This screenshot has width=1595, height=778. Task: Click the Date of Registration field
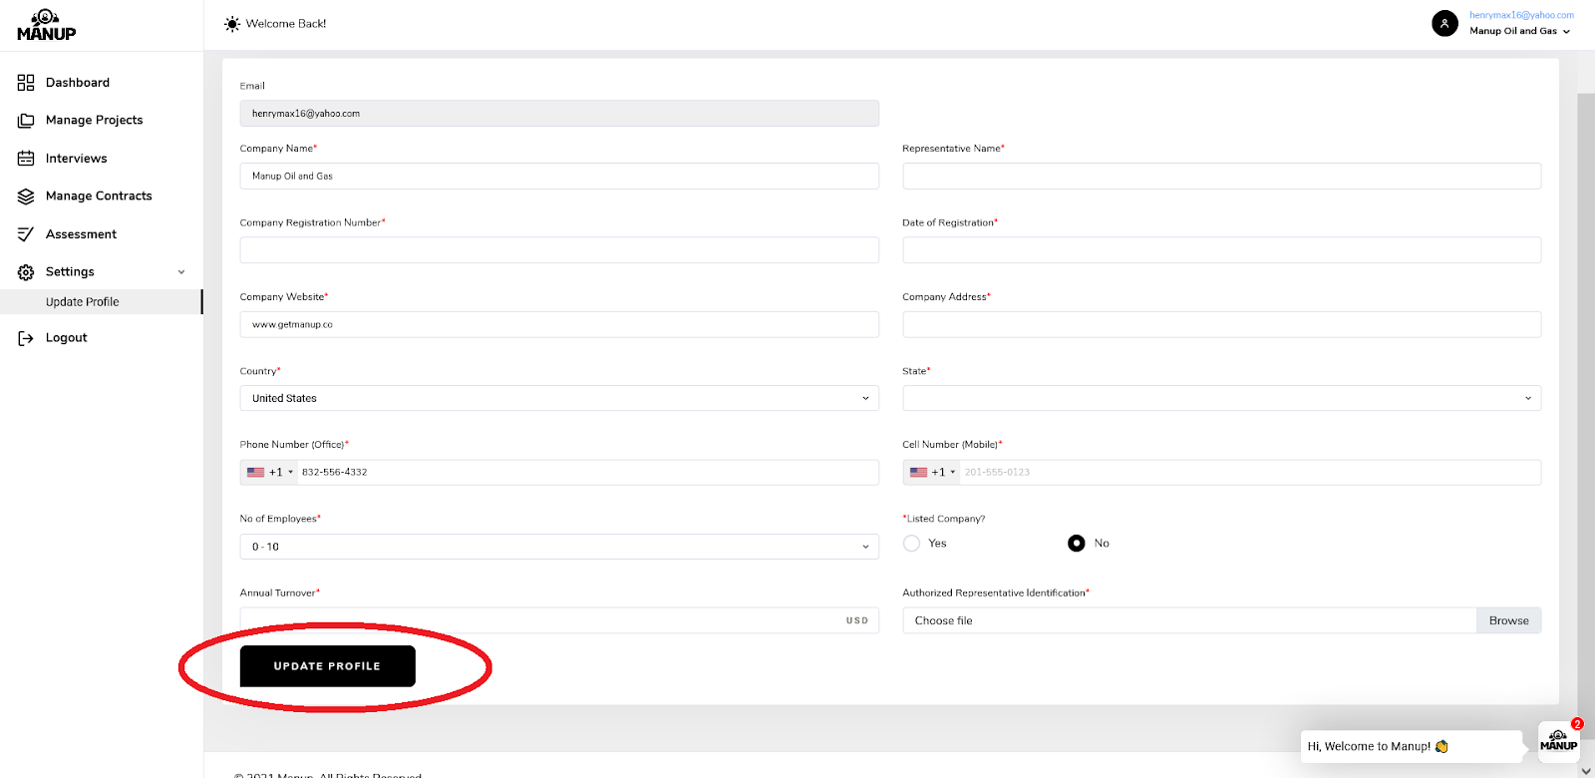click(x=1222, y=250)
